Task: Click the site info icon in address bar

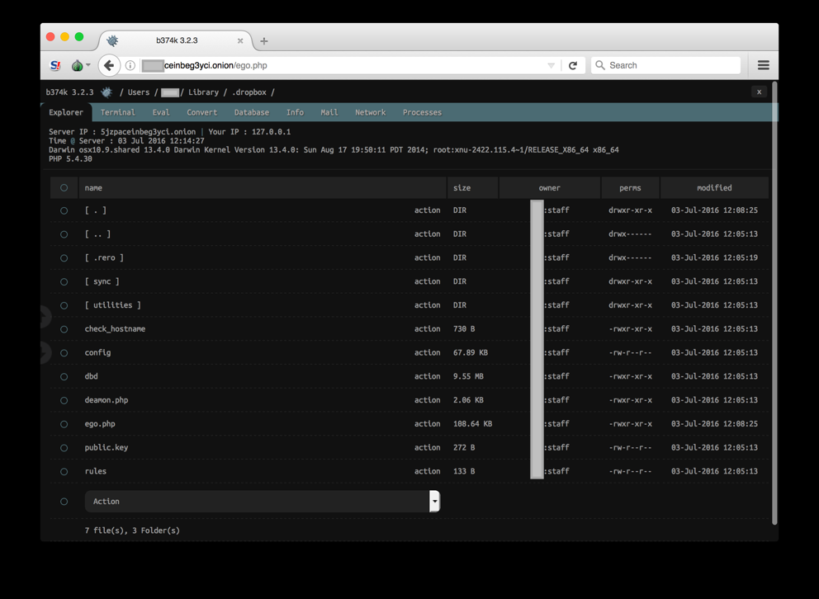Action: (x=130, y=65)
